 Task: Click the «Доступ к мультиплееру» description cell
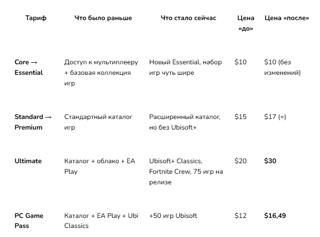click(x=99, y=72)
